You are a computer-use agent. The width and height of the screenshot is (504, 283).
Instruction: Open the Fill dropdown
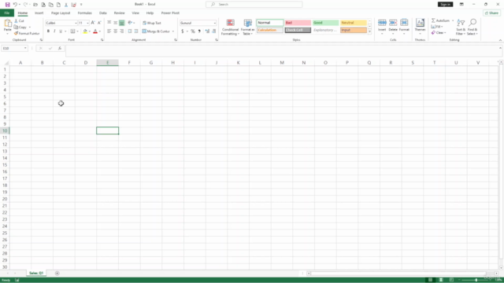[x=437, y=27]
